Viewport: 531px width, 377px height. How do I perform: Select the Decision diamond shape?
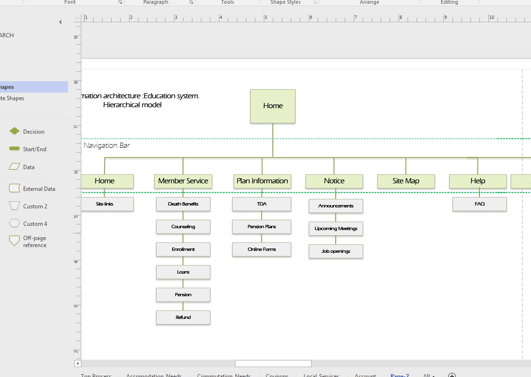tap(14, 131)
